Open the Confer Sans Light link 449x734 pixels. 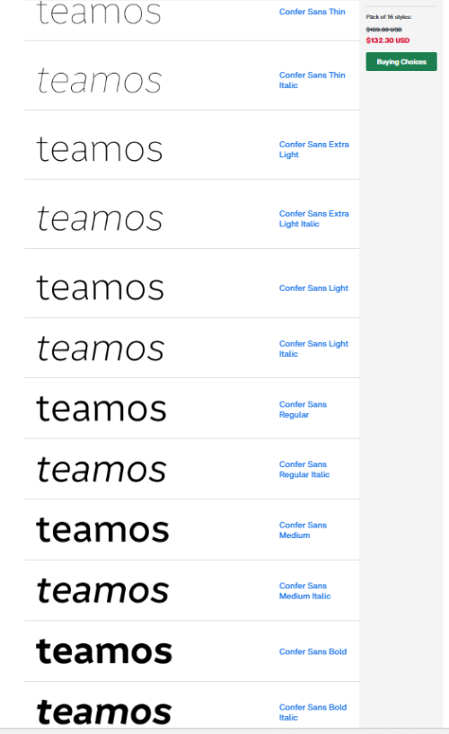[x=313, y=287]
